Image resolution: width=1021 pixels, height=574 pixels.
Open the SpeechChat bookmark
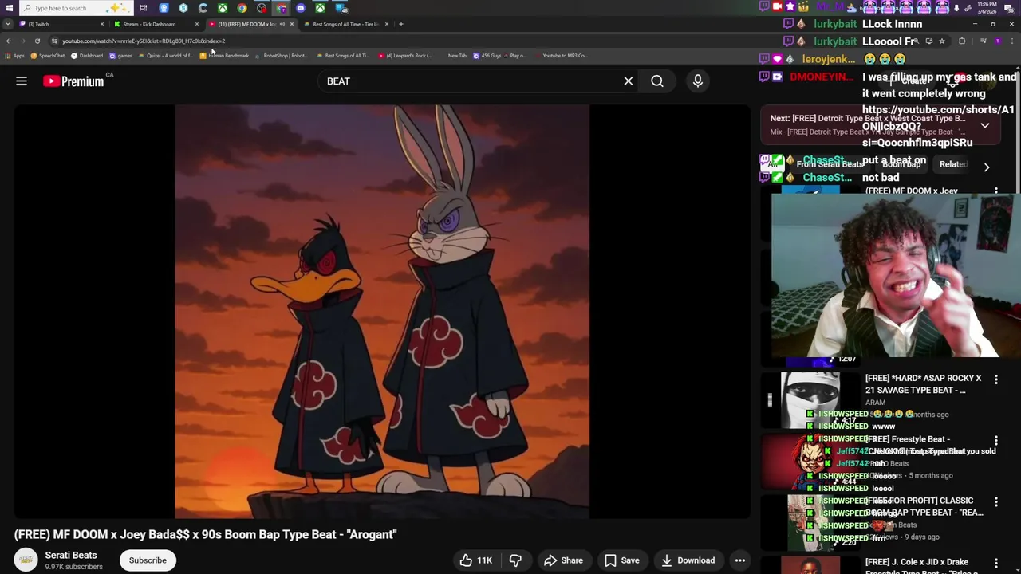(x=47, y=56)
